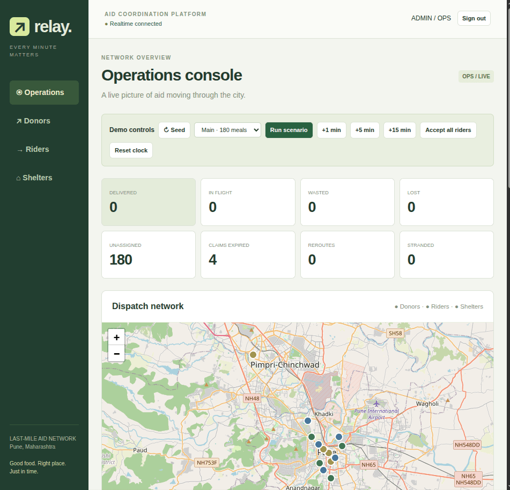Click the Demo controls label
510x490 pixels.
pos(132,130)
